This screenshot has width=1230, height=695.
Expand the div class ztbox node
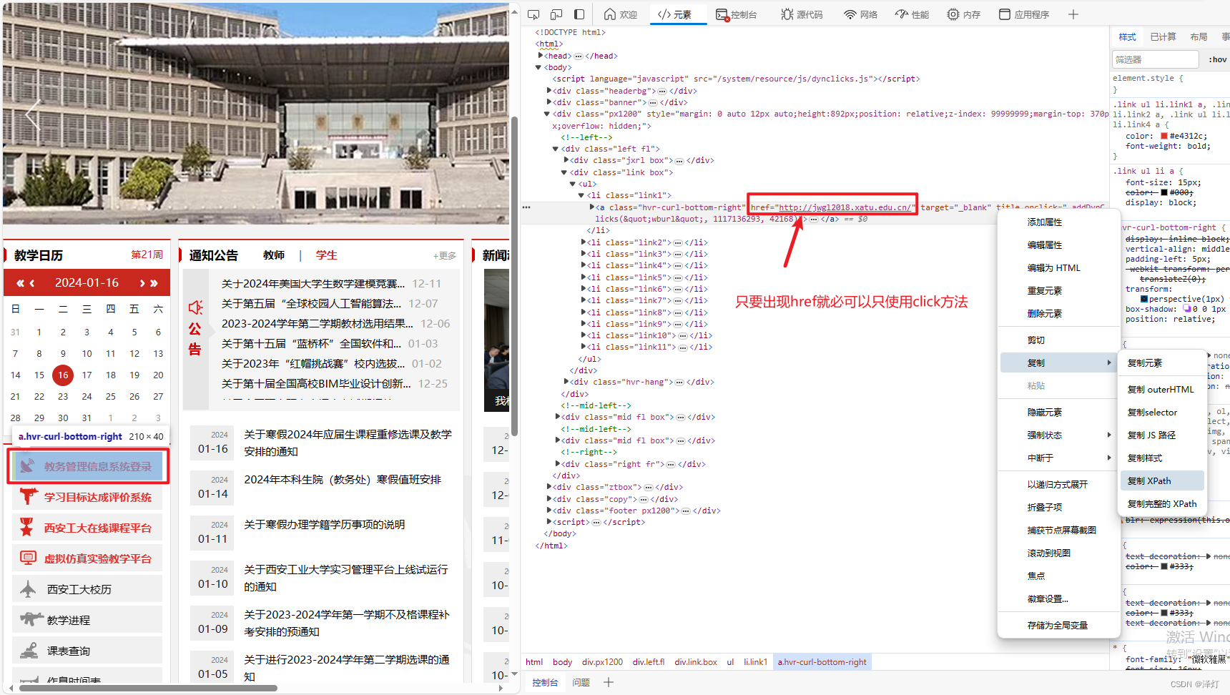coord(549,486)
